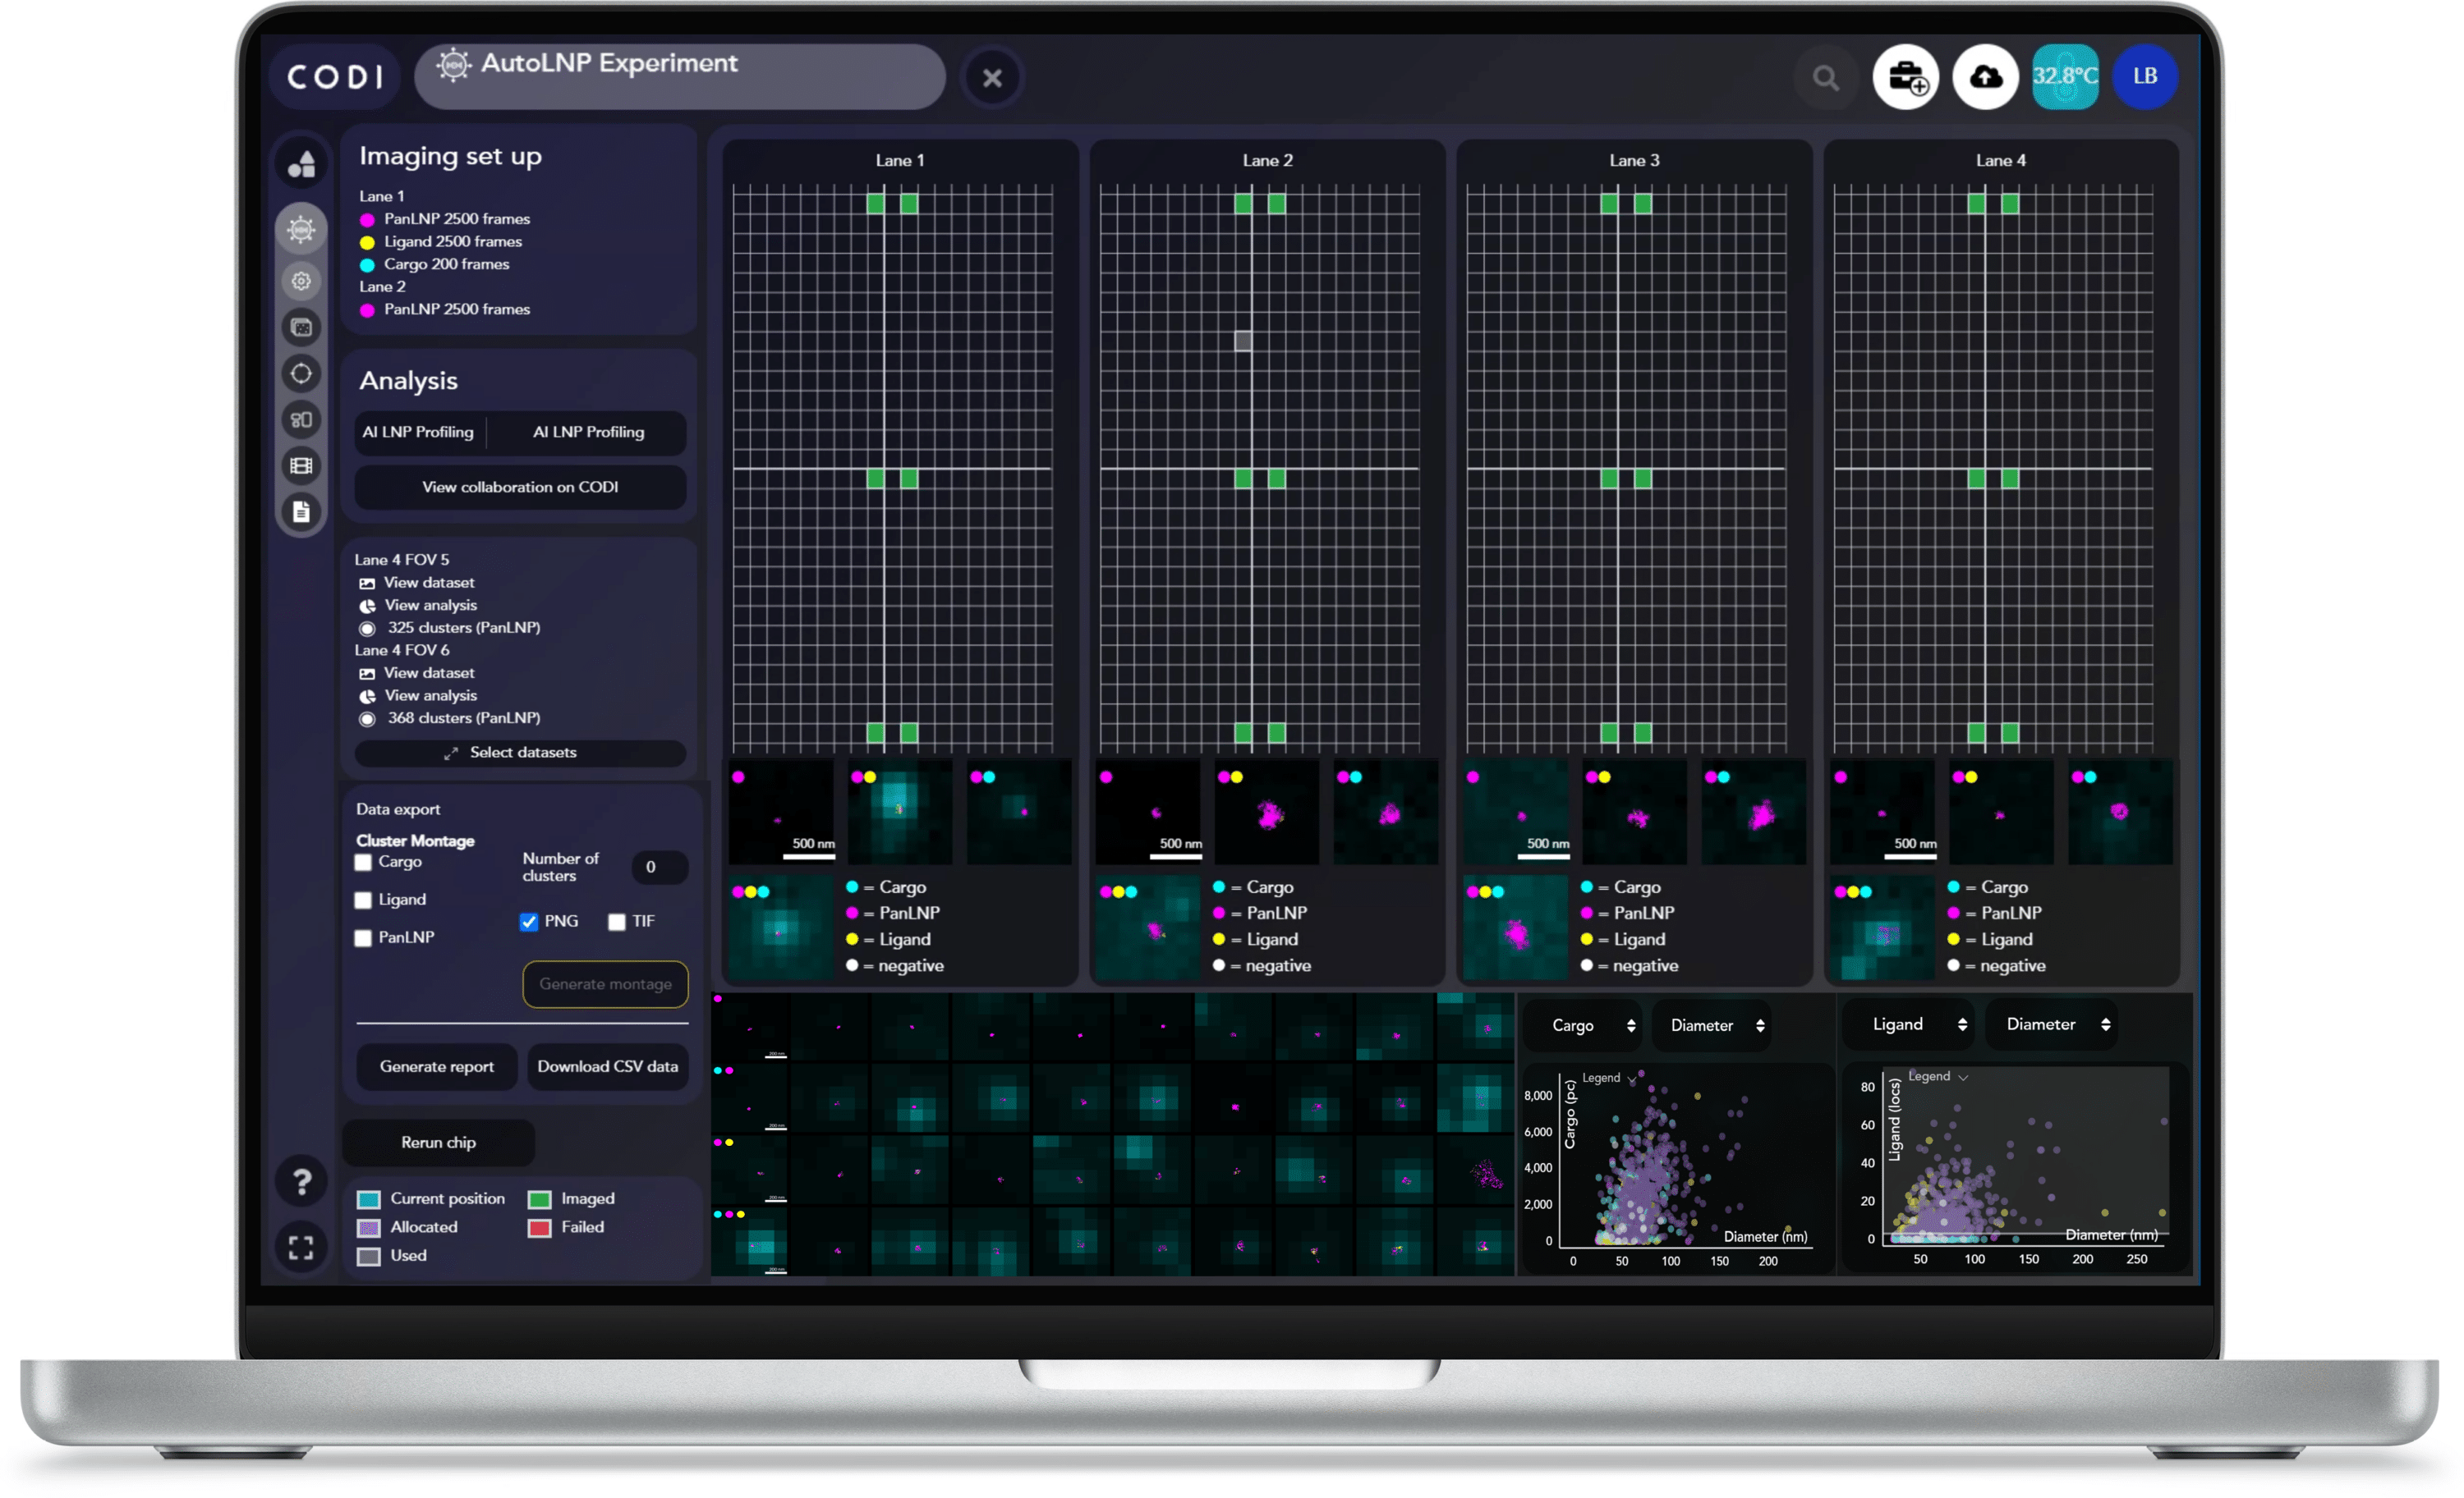Click the Download CSV data button
The image size is (2464, 1498).
tap(607, 1067)
